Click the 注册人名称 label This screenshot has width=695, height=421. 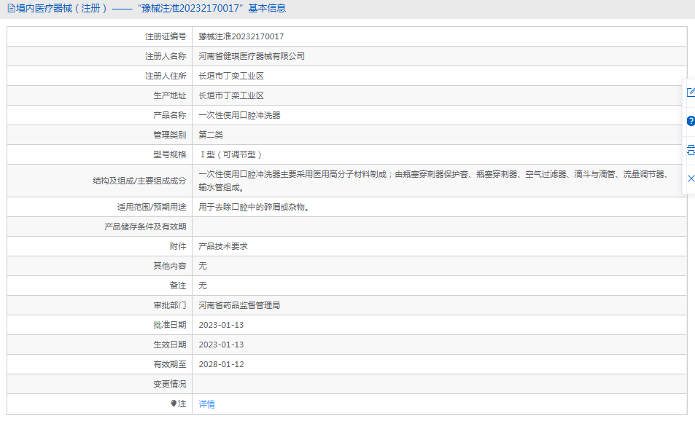pos(166,56)
